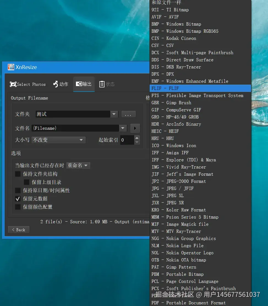Open the Select Photos tab
Image resolution: width=268 pixels, height=306 pixels.
pyautogui.click(x=28, y=84)
